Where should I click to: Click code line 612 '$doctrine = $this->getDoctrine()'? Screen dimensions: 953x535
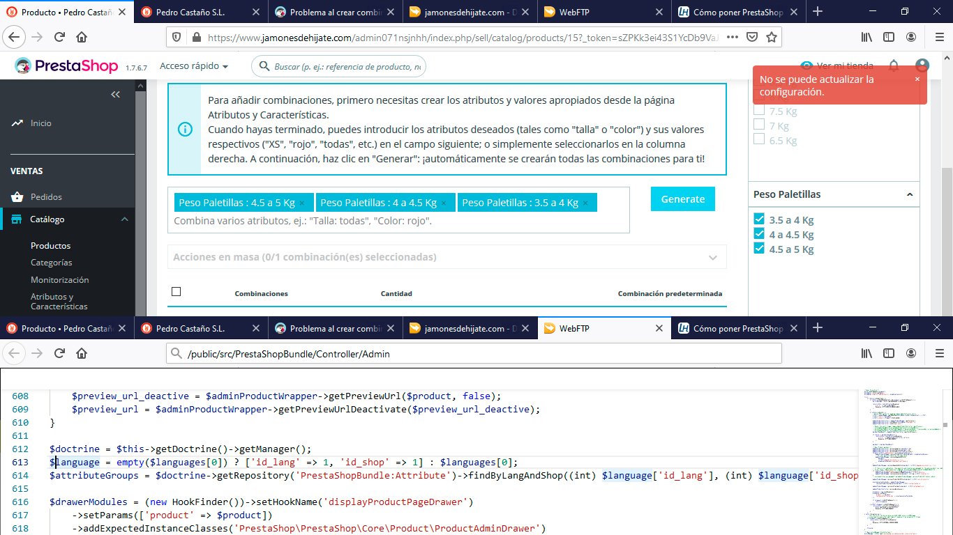click(180, 449)
